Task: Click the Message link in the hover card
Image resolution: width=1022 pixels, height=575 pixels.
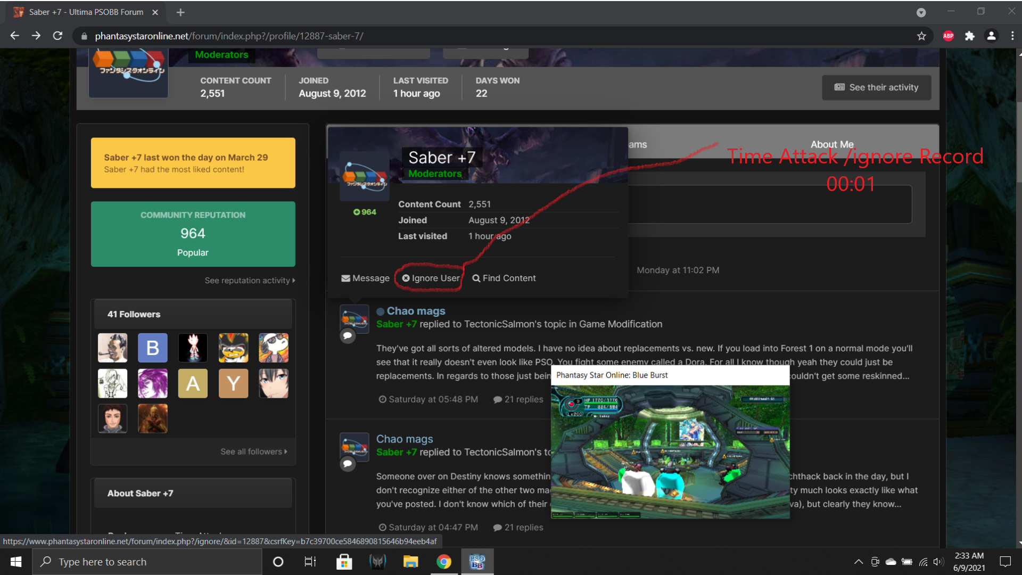Action: tap(365, 278)
